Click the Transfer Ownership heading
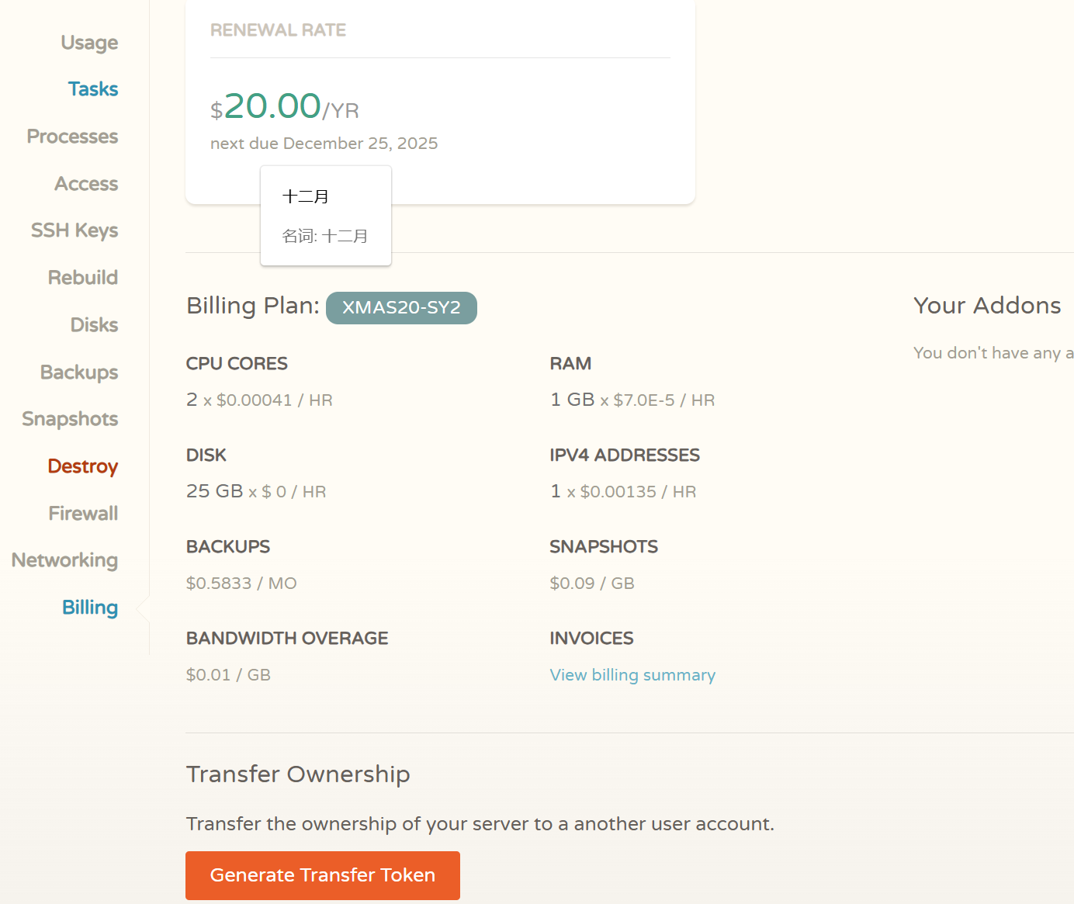1074x904 pixels. 298,774
